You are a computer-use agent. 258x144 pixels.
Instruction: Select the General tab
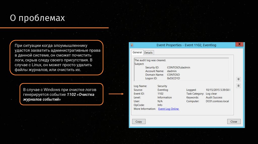137,52
